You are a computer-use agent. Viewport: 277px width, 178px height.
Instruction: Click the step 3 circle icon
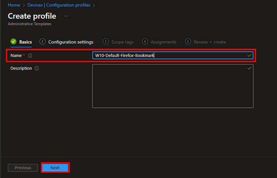[105, 42]
